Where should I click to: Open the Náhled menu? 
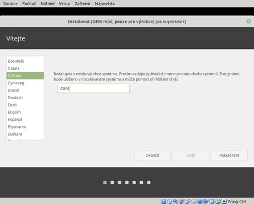click(x=47, y=3)
